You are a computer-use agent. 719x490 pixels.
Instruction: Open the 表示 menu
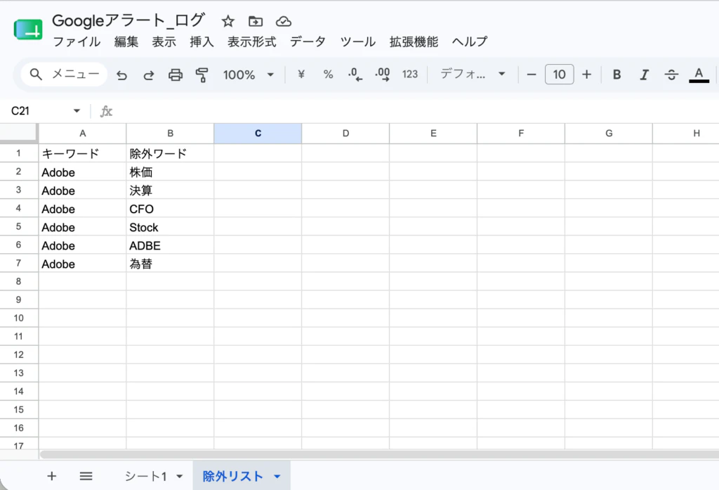(164, 41)
